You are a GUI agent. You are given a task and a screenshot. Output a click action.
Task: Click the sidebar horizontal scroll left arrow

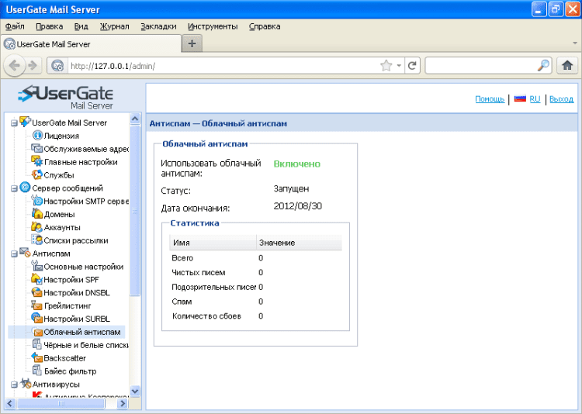[x=9, y=404]
